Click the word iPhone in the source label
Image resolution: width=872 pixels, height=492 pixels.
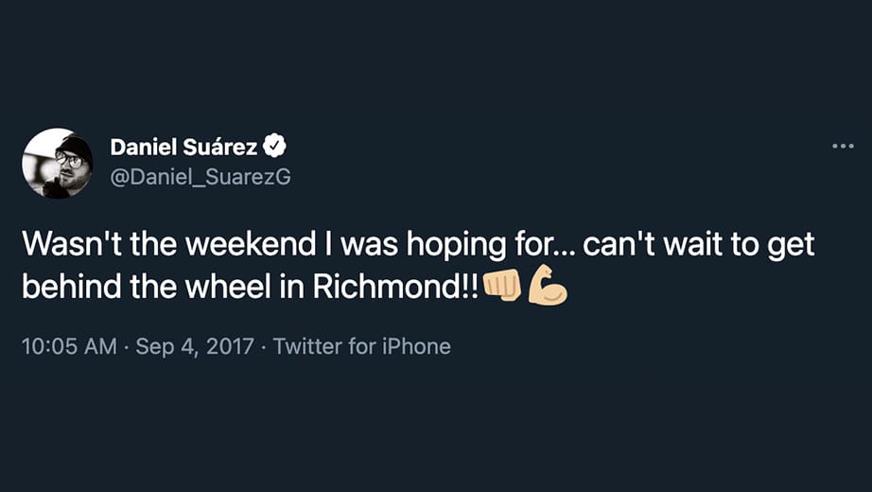[x=416, y=346]
